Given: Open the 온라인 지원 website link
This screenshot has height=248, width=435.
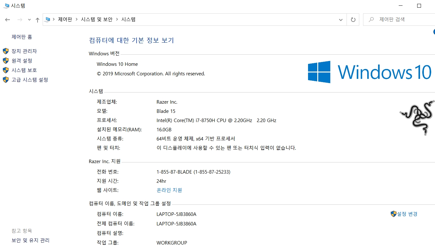Looking at the screenshot, I should [169, 190].
